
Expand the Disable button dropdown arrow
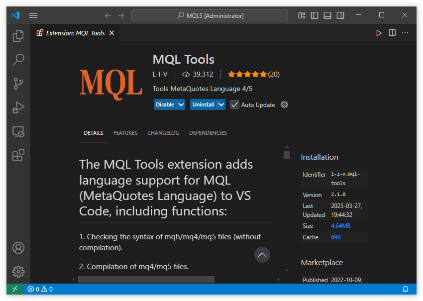181,104
